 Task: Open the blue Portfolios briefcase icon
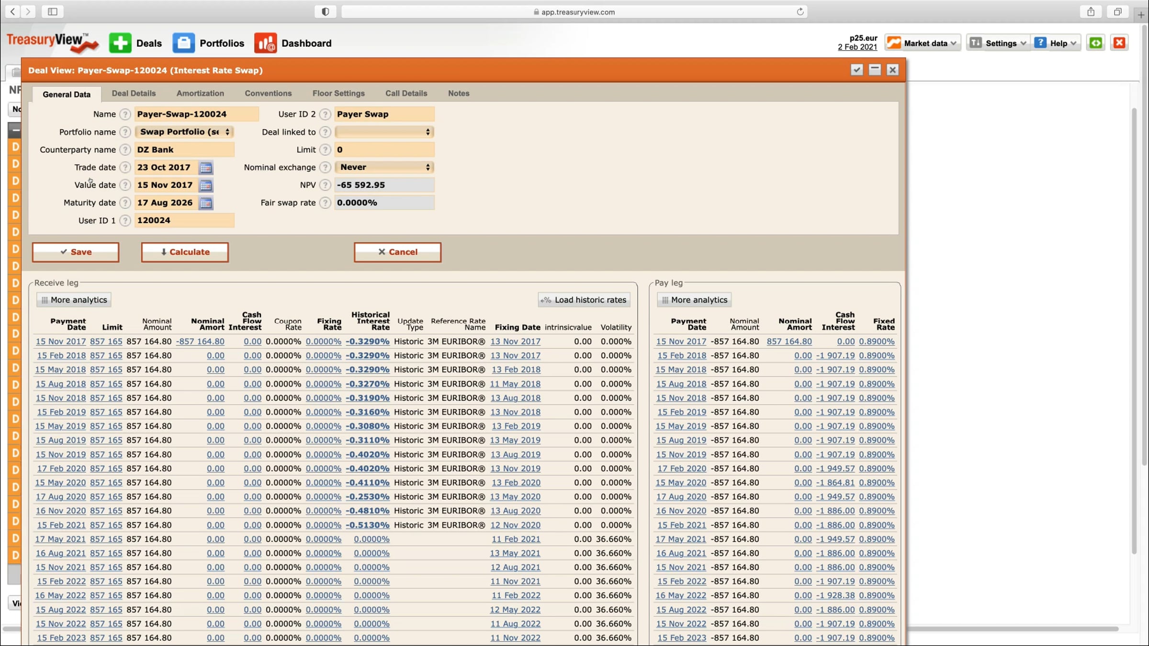183,43
